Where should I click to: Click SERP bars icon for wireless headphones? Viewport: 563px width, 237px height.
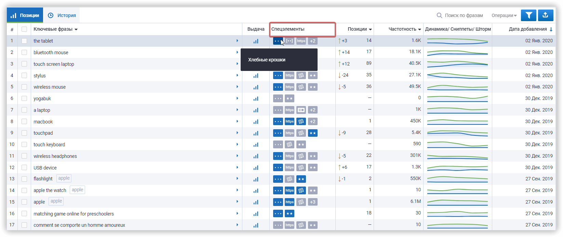[256, 156]
